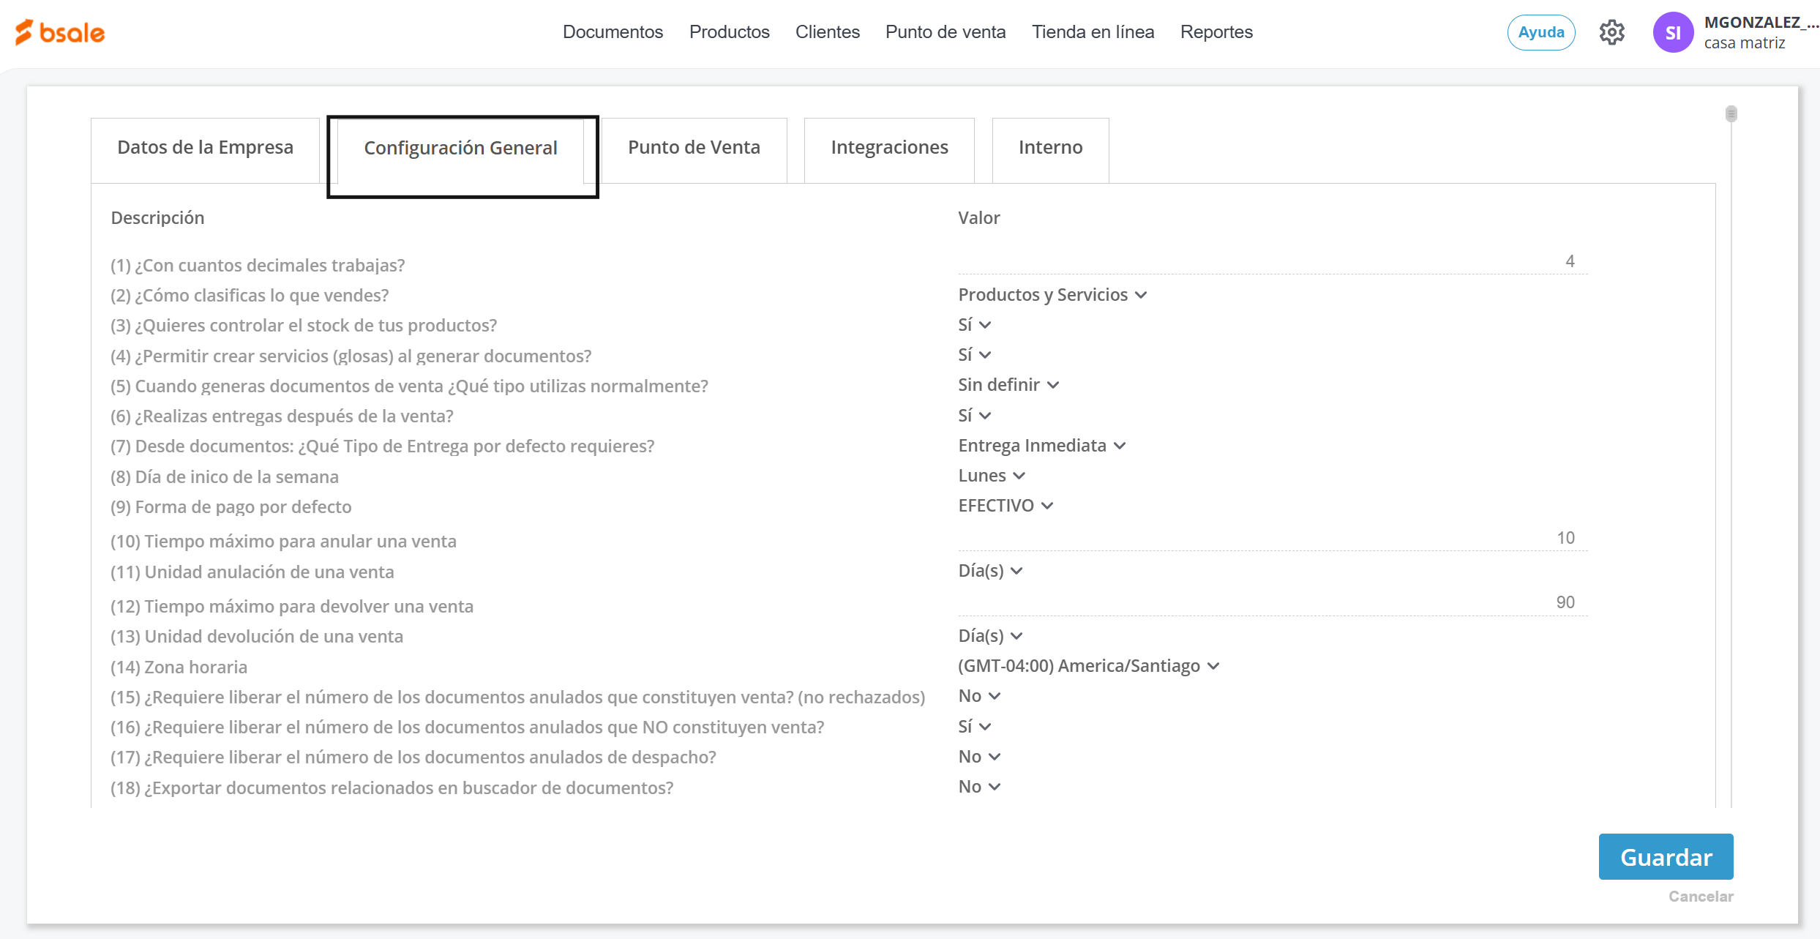This screenshot has height=939, width=1820.
Task: Open the Interno tab
Action: (1049, 148)
